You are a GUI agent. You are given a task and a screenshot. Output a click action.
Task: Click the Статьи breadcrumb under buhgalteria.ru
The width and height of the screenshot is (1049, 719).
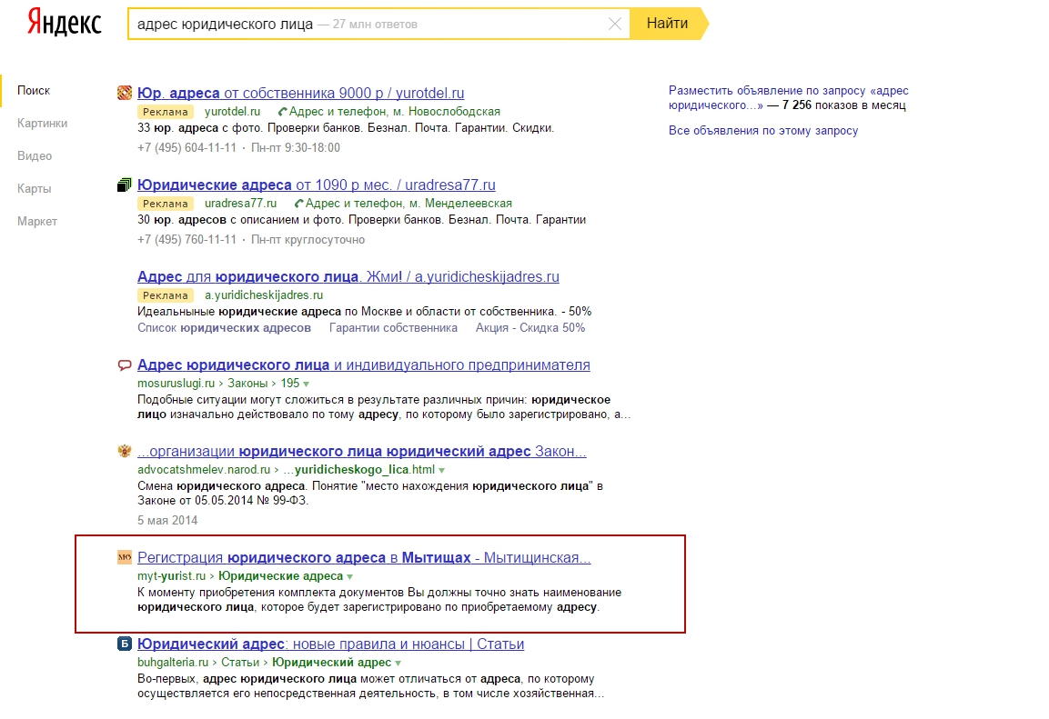240,663
